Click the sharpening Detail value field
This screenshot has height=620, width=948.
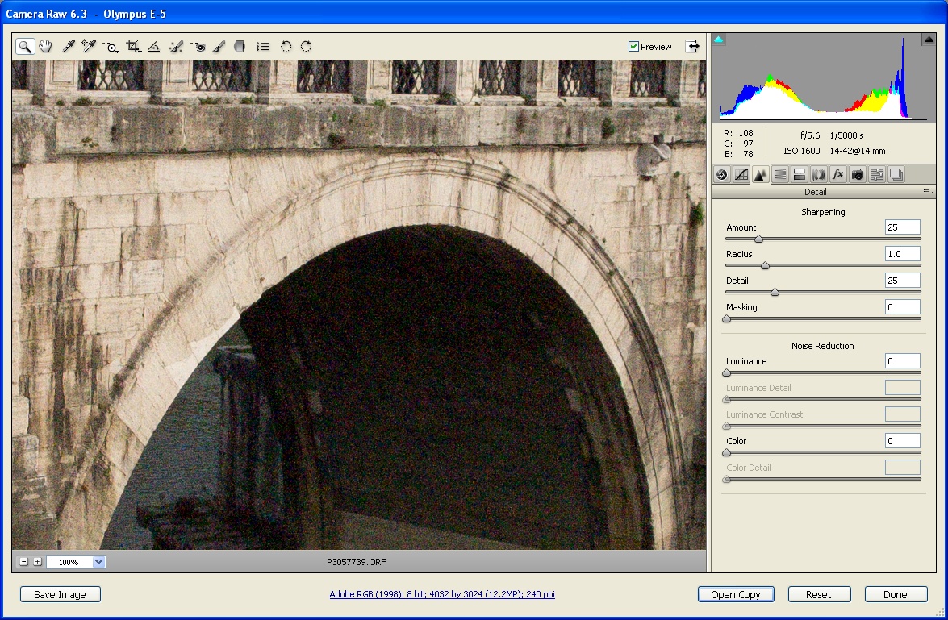click(903, 281)
